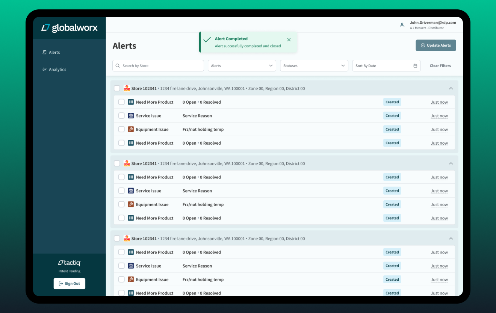Click John.Driverman@kdp.com account name

point(433,23)
